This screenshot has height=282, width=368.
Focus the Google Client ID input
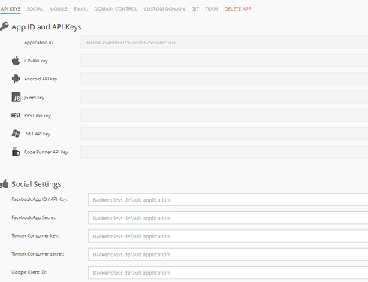pos(228,273)
